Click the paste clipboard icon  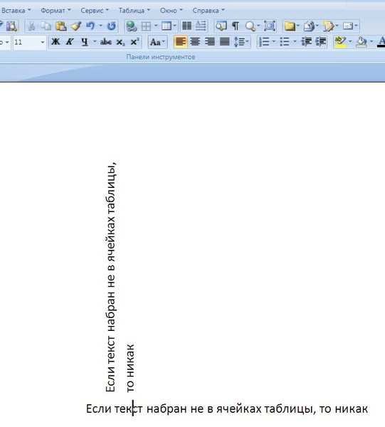click(x=61, y=26)
